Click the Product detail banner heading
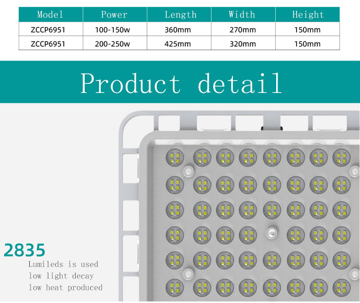Screen dimensions: 360x303 [181, 83]
